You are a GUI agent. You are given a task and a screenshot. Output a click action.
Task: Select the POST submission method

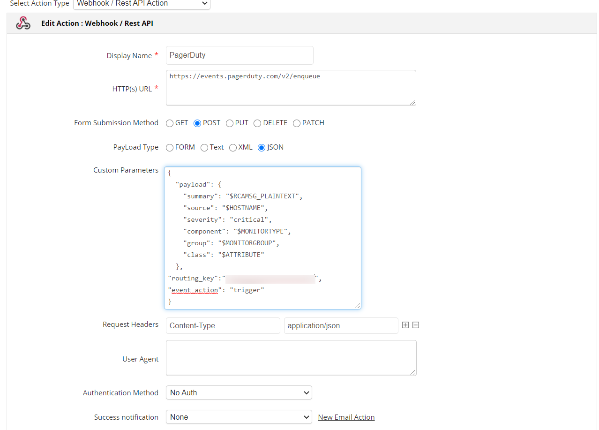(x=197, y=123)
